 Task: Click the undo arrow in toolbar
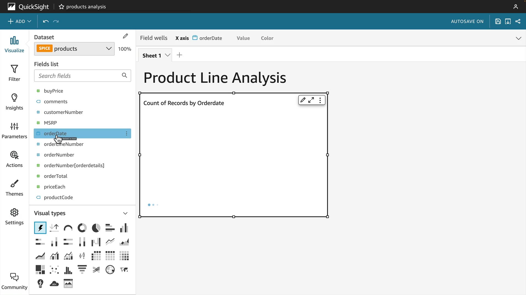click(x=46, y=21)
